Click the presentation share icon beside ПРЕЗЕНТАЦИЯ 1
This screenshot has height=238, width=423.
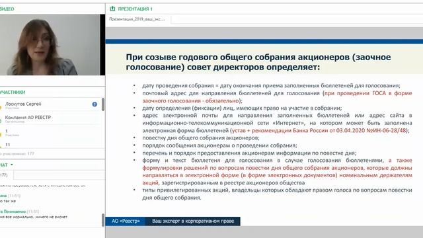click(x=112, y=9)
